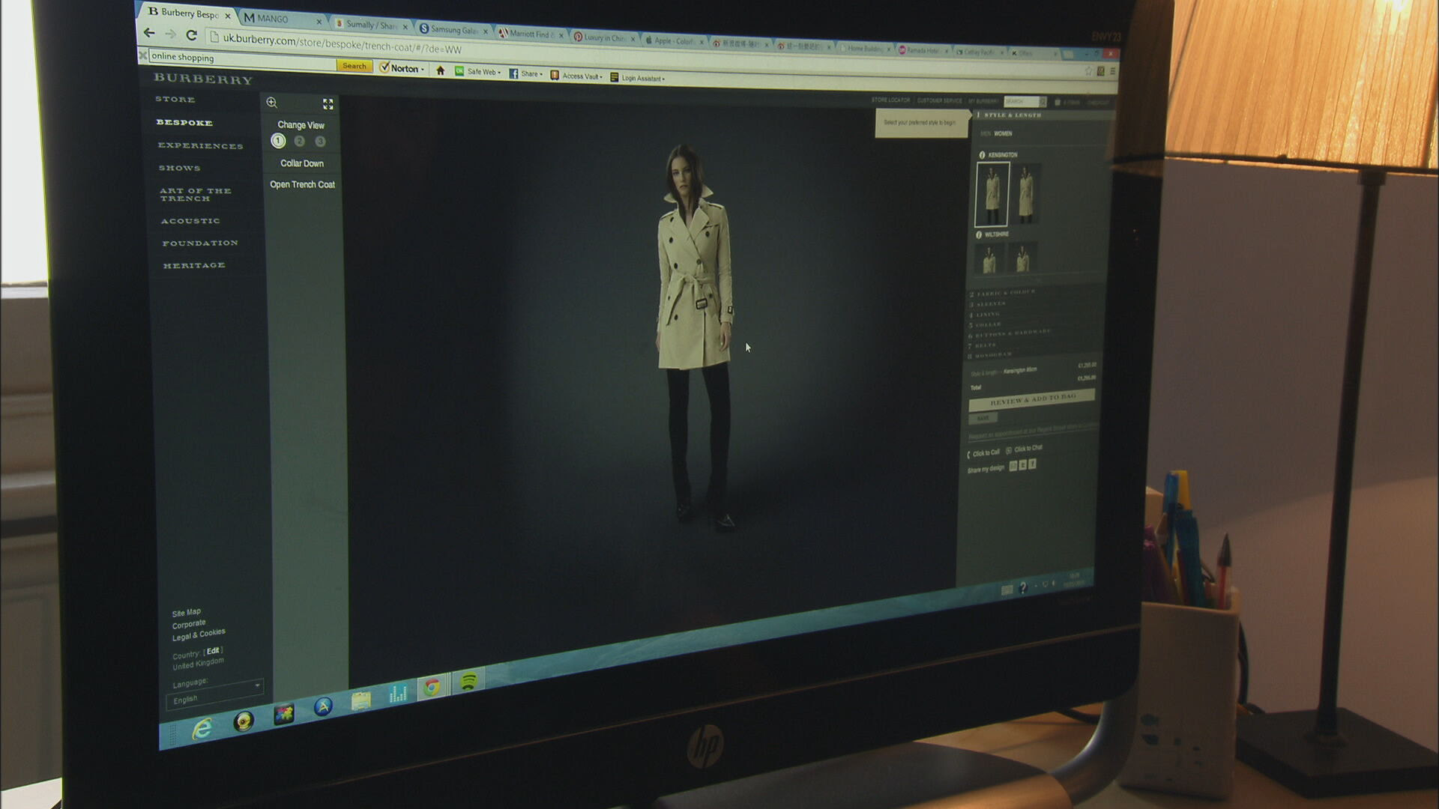Open Spotify from the taskbar
The image size is (1439, 809).
[468, 682]
